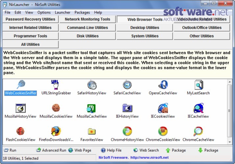Select the SafariHistoryView icon
This screenshot has height=164, width=235.
[x=92, y=85]
